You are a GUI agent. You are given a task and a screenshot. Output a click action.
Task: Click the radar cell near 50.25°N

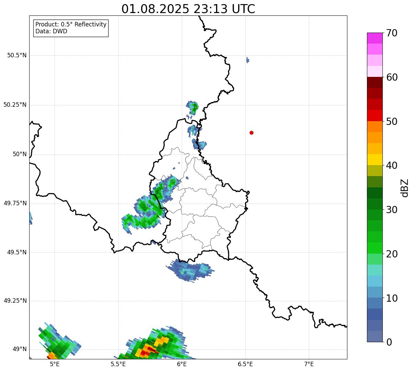192,107
